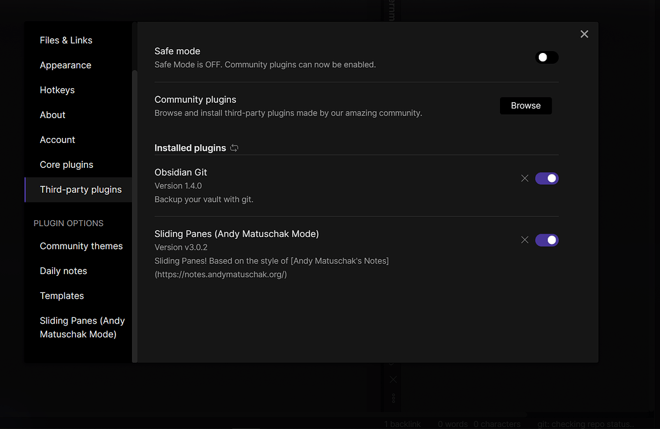Screen dimensions: 660x429
Task: Disable the Sliding Panes plugin toggle
Action: 546,240
